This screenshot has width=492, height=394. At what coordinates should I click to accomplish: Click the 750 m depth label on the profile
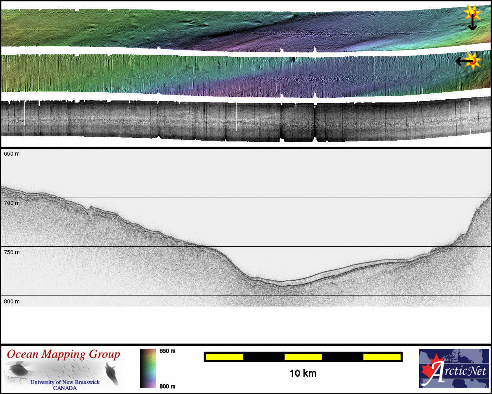point(12,252)
